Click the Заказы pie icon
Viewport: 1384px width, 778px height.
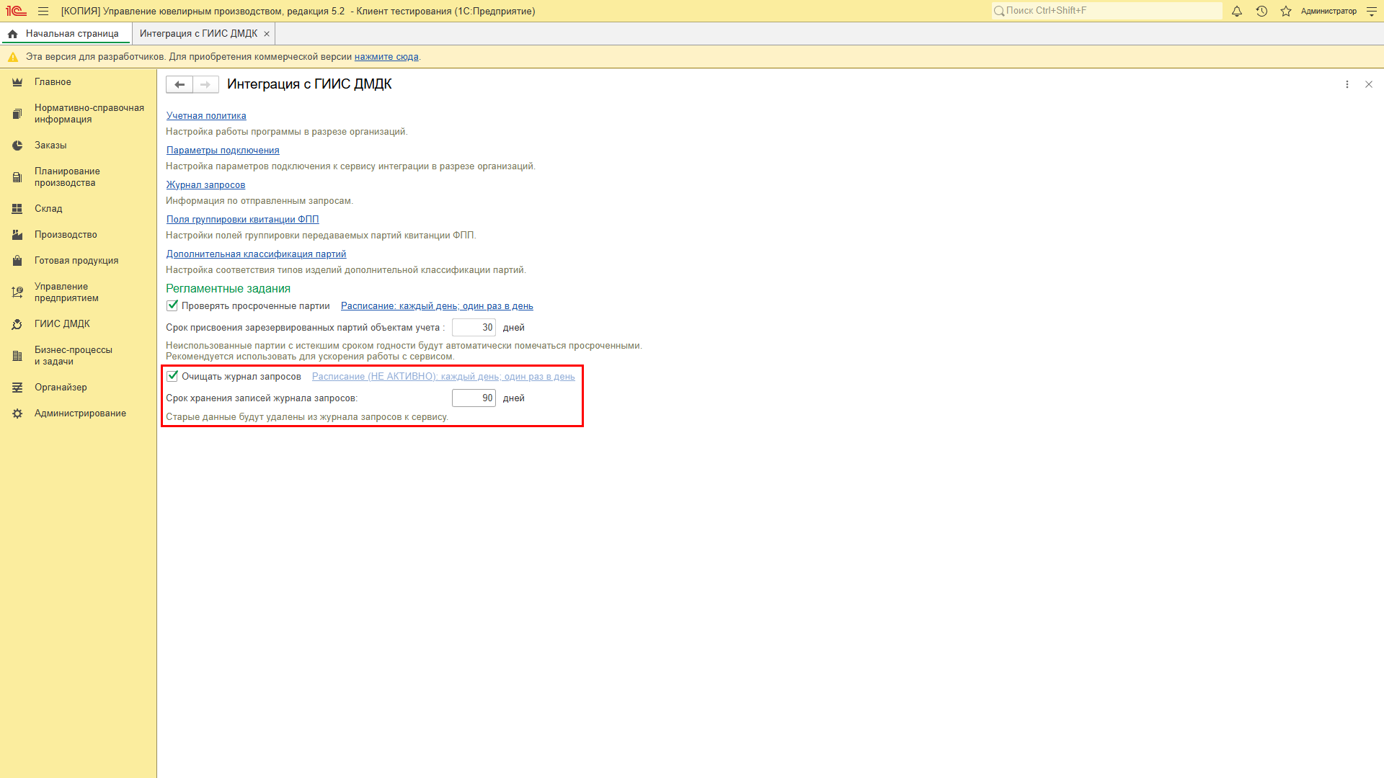pyautogui.click(x=17, y=146)
